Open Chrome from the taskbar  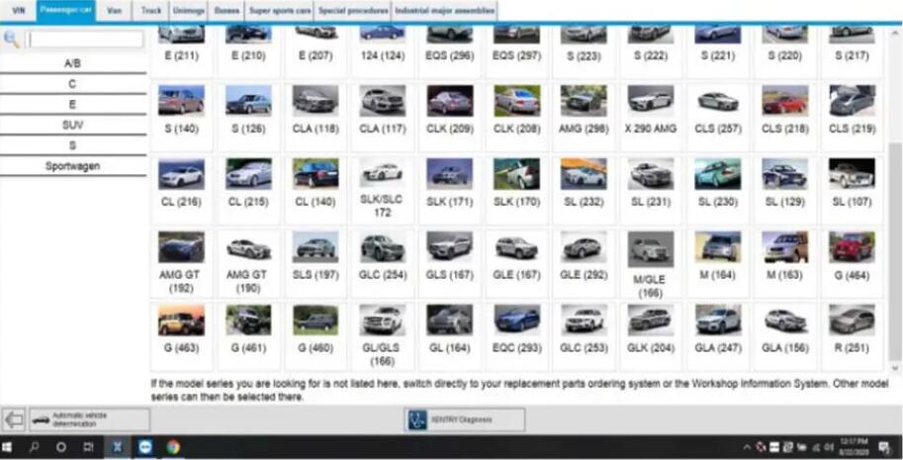pyautogui.click(x=173, y=447)
